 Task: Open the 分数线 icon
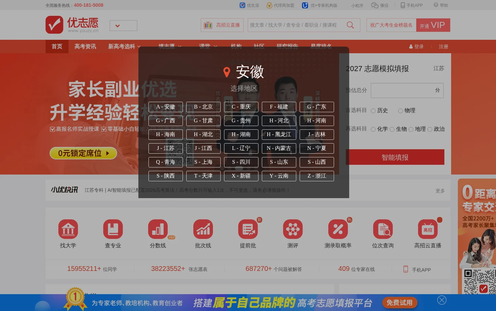tap(158, 229)
